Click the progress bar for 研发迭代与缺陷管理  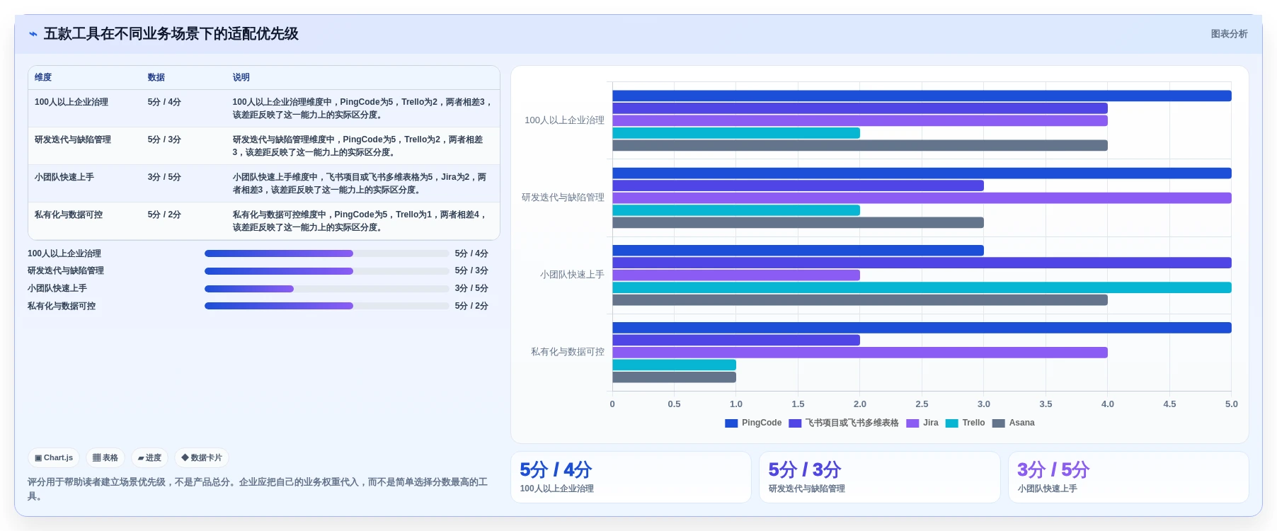pos(326,271)
